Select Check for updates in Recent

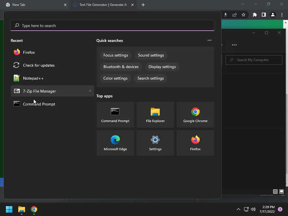52,65
